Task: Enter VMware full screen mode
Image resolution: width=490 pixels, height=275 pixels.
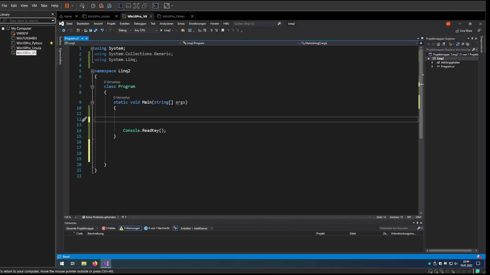Action: tap(137, 6)
